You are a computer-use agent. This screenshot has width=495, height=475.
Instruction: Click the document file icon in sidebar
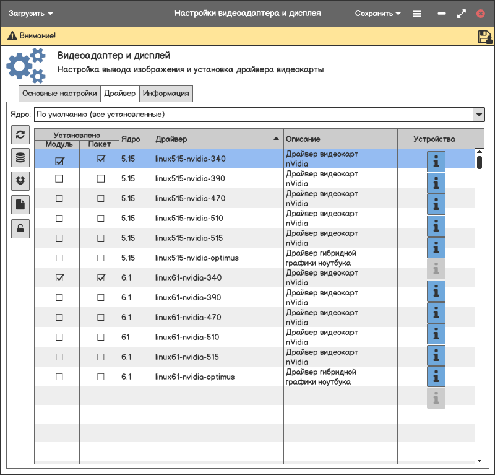(x=20, y=205)
